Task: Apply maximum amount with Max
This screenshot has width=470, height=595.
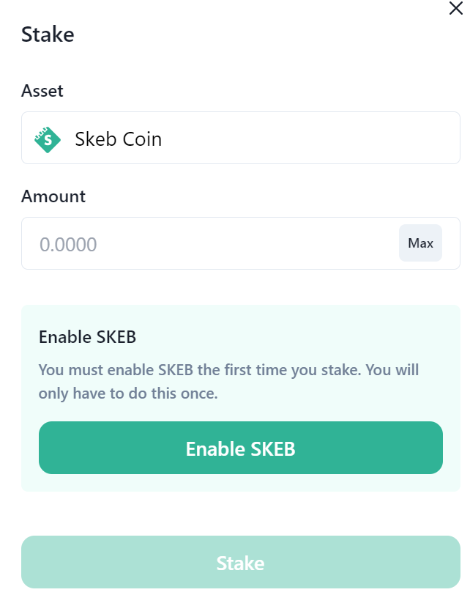Action: tap(420, 243)
